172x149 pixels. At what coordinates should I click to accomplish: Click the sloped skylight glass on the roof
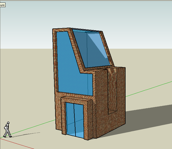[x=93, y=49]
